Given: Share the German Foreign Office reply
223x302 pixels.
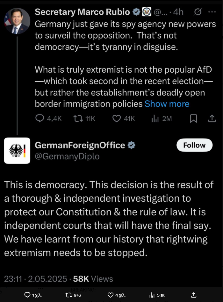Looking at the screenshot, I should 194,295.
